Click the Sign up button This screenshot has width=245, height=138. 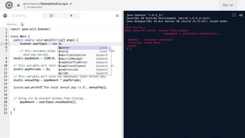coord(228,5)
